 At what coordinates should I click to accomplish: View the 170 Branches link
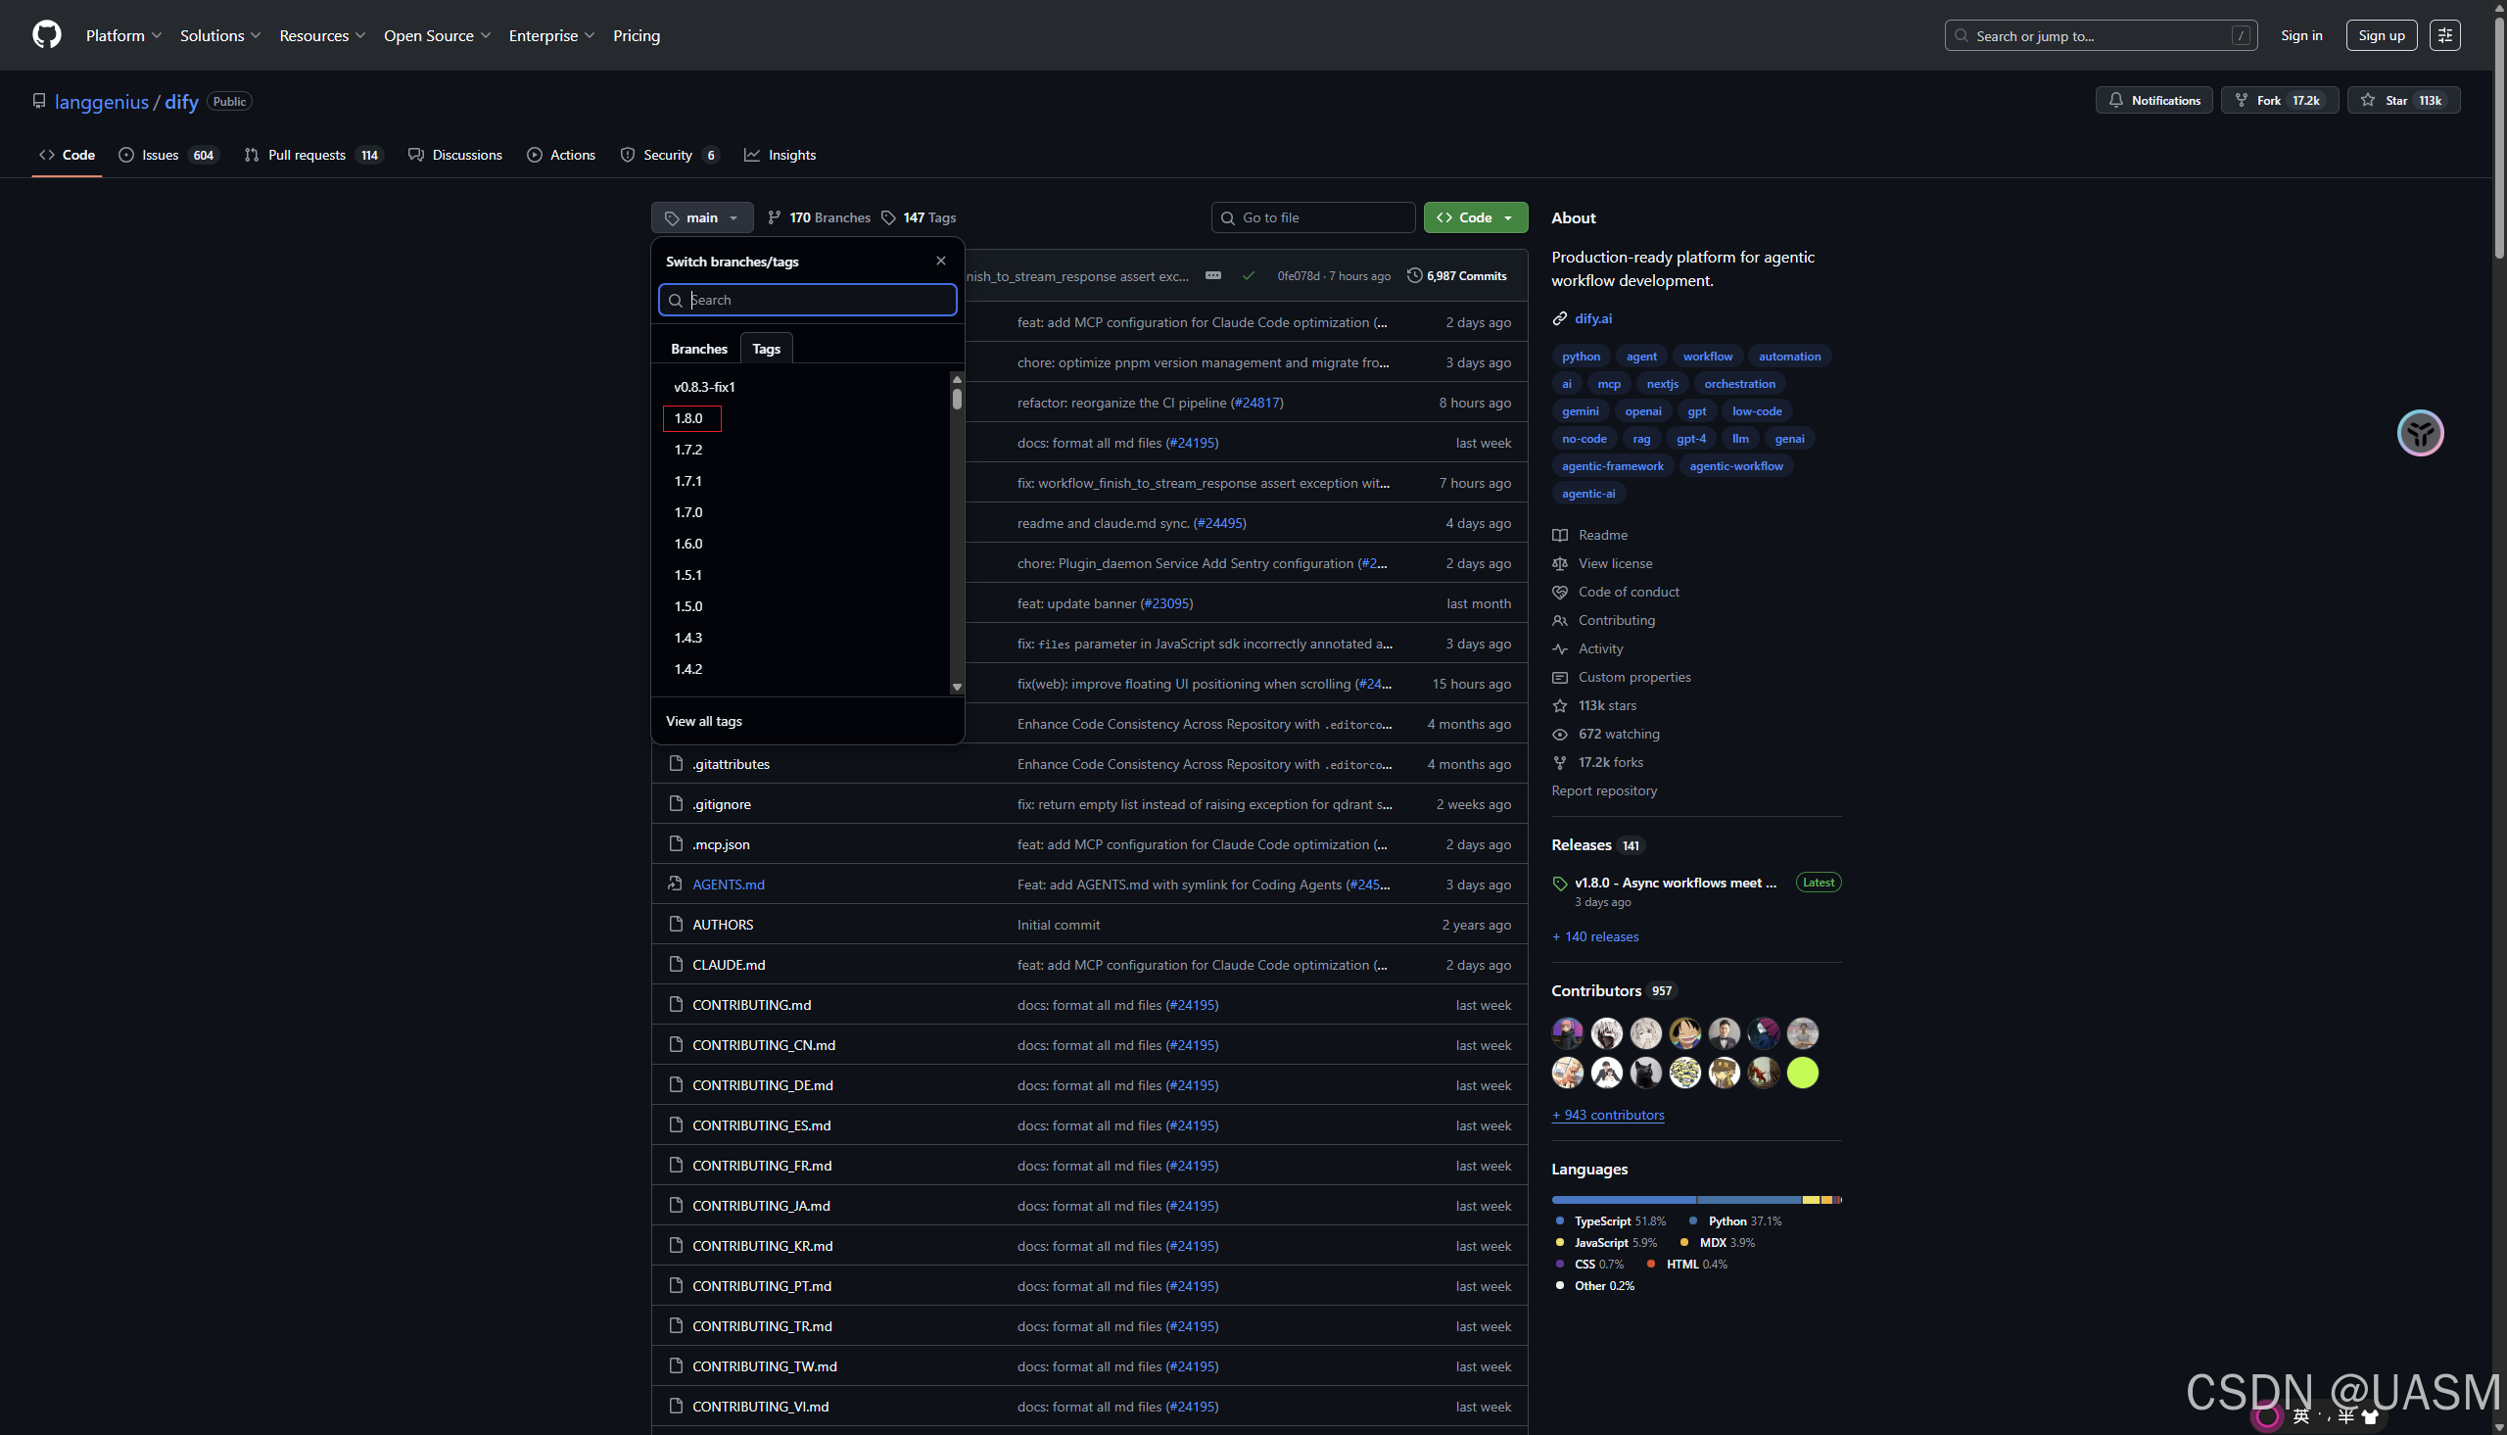click(820, 217)
